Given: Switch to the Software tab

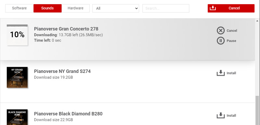Looking at the screenshot, I should 19,8.
